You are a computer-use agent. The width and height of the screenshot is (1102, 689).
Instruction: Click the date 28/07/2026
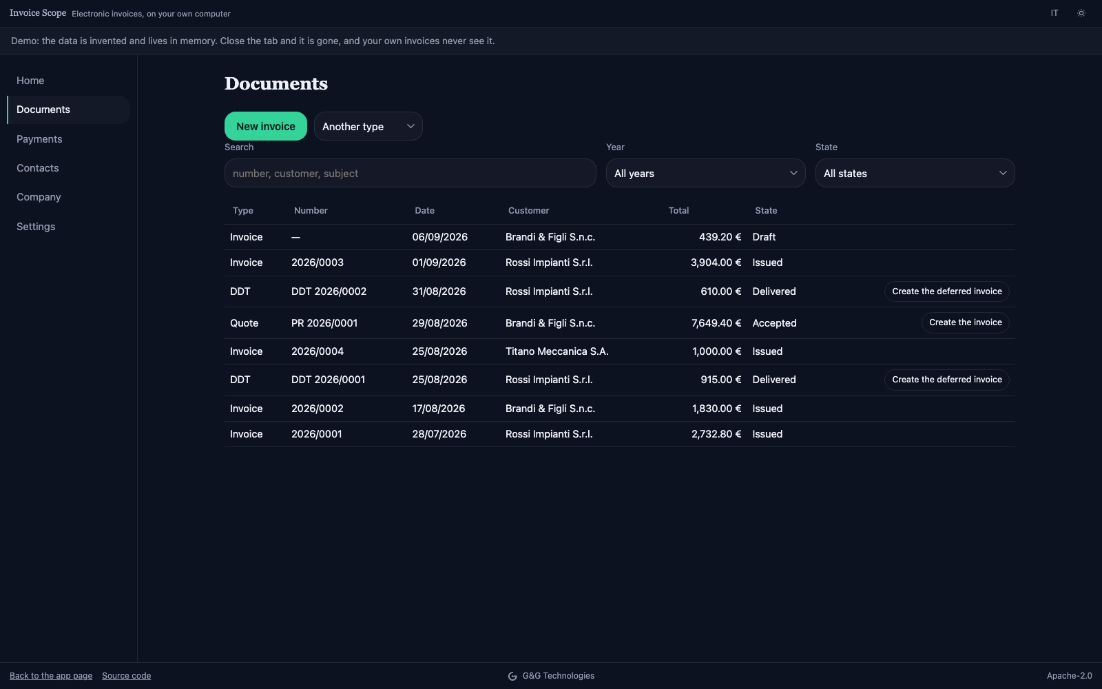439,434
